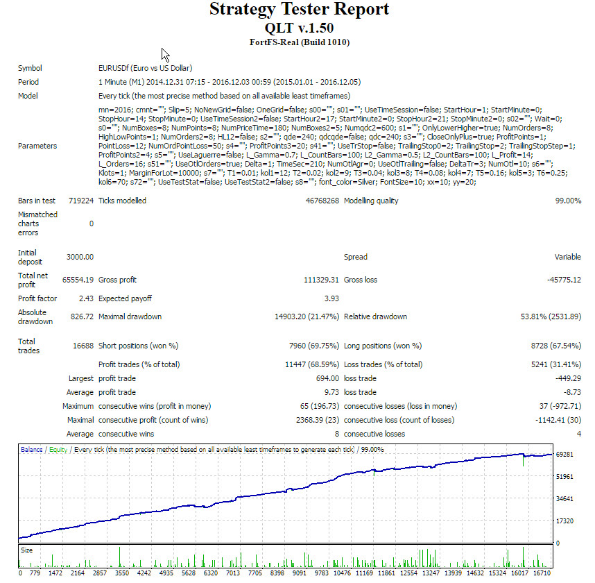Click Profit trades value 11447 (68.59%)
Viewport: 595px width, 583px height.
pyautogui.click(x=312, y=364)
